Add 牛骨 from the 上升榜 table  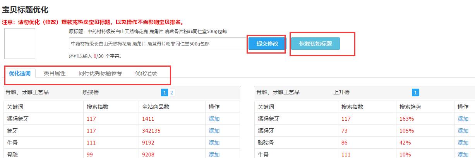coord(463,155)
